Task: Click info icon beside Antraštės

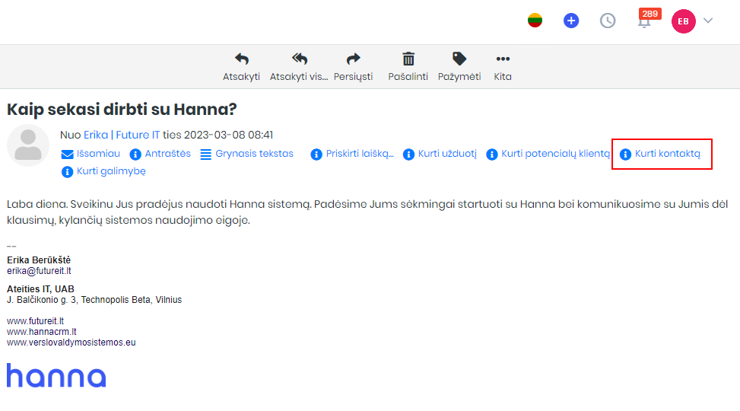Action: [135, 155]
